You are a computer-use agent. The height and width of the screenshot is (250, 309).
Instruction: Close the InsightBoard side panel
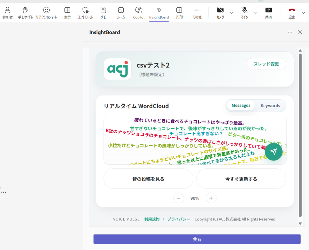click(300, 32)
